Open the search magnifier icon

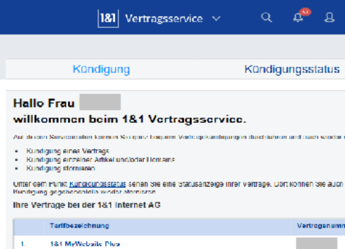(266, 17)
